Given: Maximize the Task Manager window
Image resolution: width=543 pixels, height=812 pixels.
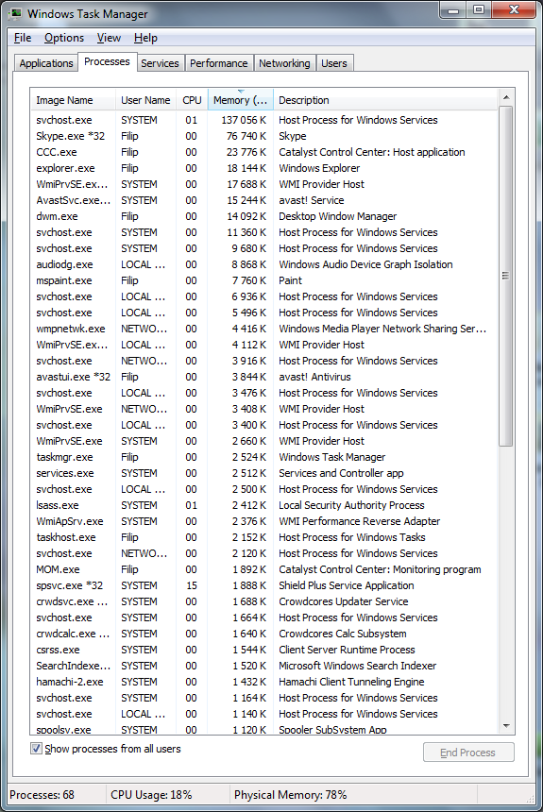Looking at the screenshot, I should point(478,9).
